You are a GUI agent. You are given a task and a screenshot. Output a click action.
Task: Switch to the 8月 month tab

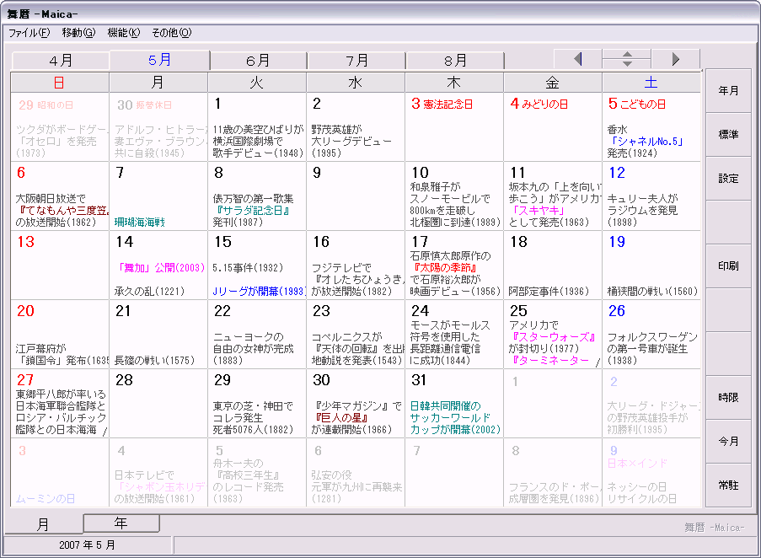click(455, 61)
